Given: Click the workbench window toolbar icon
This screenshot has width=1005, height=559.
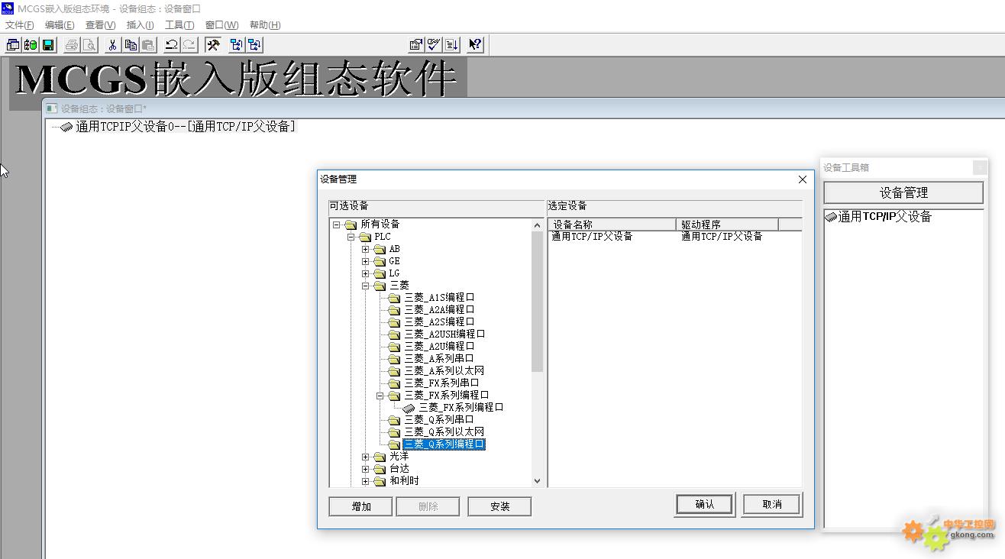Looking at the screenshot, I should click(x=13, y=45).
